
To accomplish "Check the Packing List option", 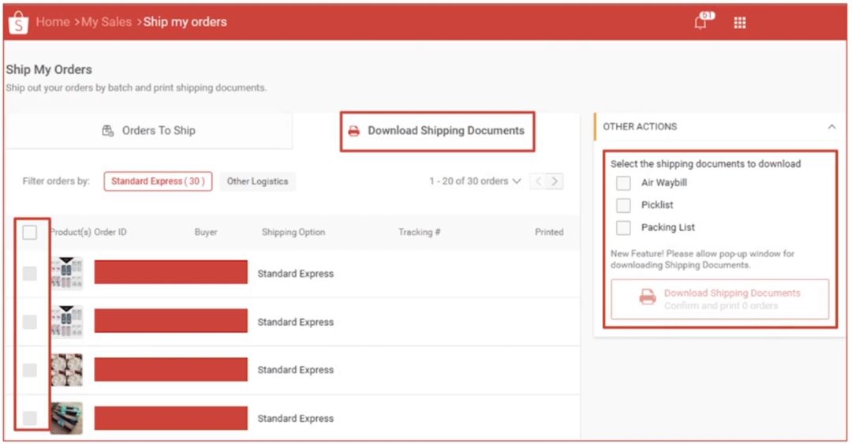I will (623, 228).
